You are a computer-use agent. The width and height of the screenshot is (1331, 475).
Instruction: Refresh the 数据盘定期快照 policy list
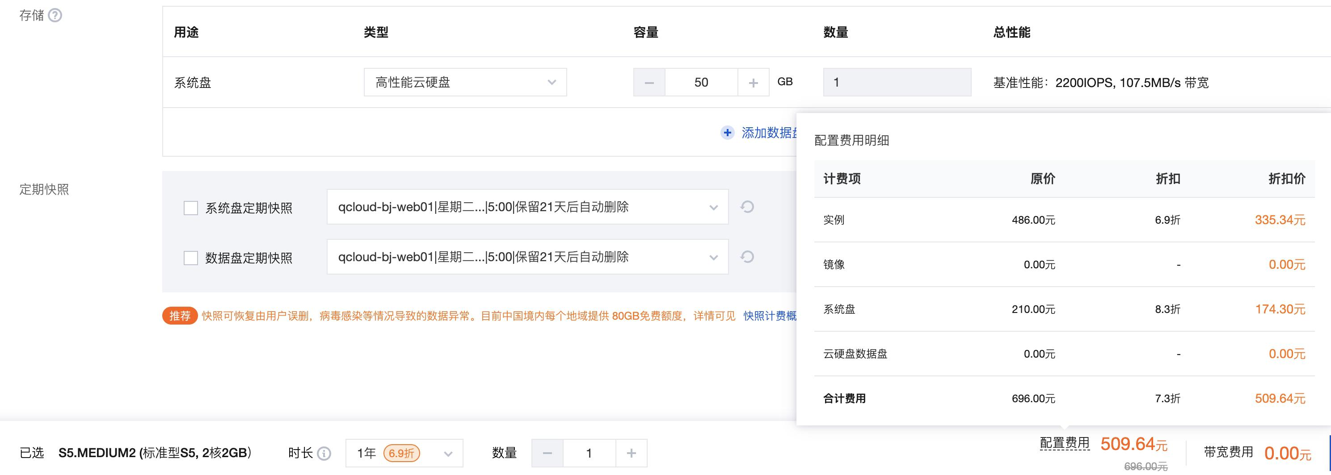[x=747, y=257]
